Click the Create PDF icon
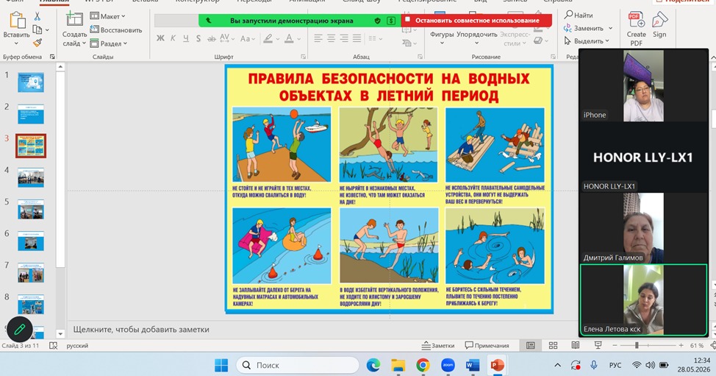The height and width of the screenshot is (376, 716). pos(636,20)
